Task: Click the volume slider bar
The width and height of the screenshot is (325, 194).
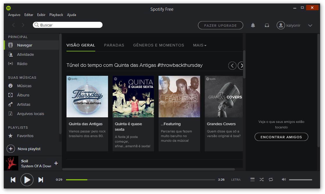Action: pos(300,180)
